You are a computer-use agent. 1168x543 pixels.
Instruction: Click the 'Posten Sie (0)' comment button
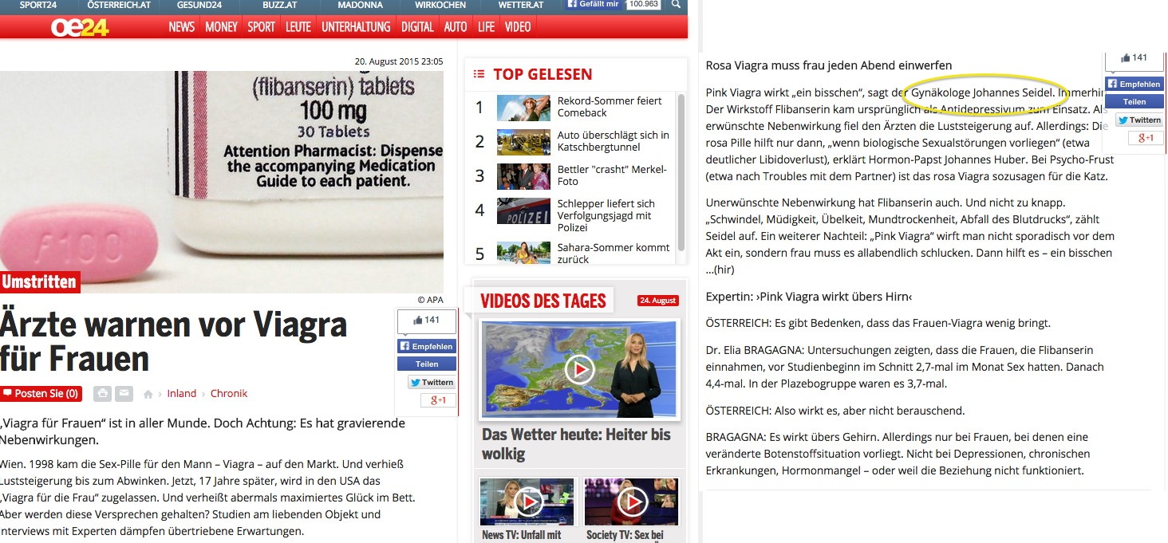41,394
